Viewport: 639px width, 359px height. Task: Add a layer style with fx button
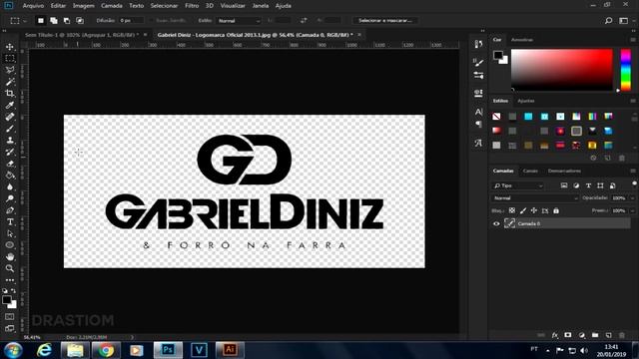555,335
